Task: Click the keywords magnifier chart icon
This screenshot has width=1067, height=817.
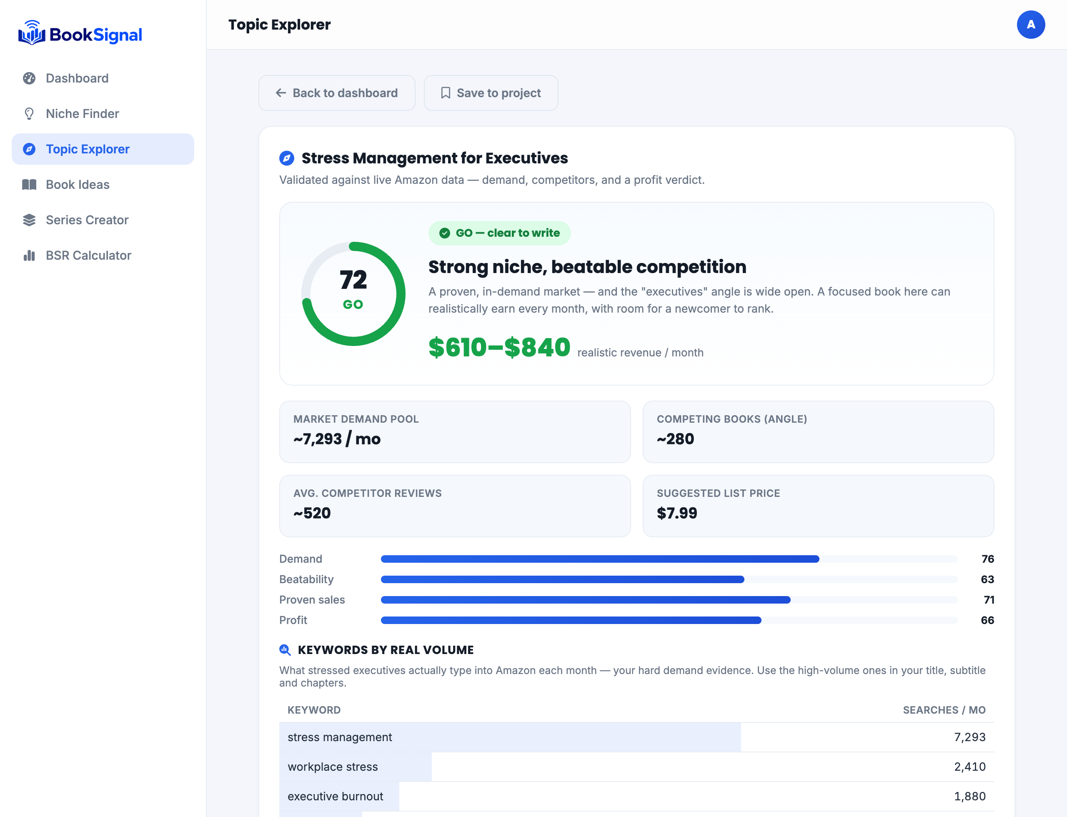Action: [285, 650]
